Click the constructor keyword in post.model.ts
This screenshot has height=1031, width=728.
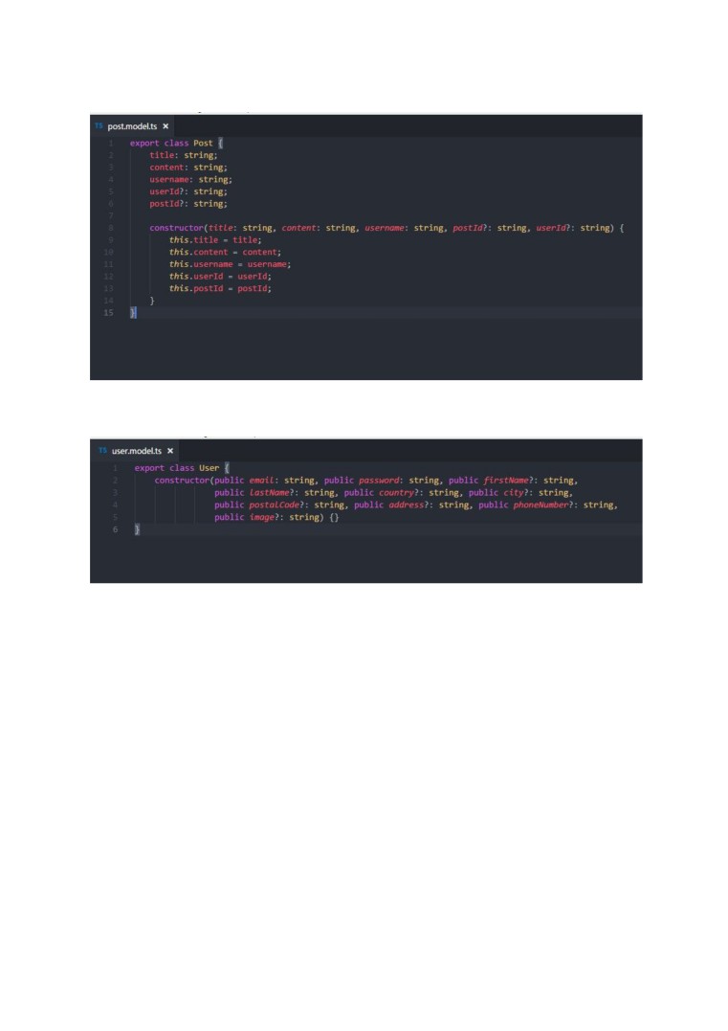tap(176, 228)
